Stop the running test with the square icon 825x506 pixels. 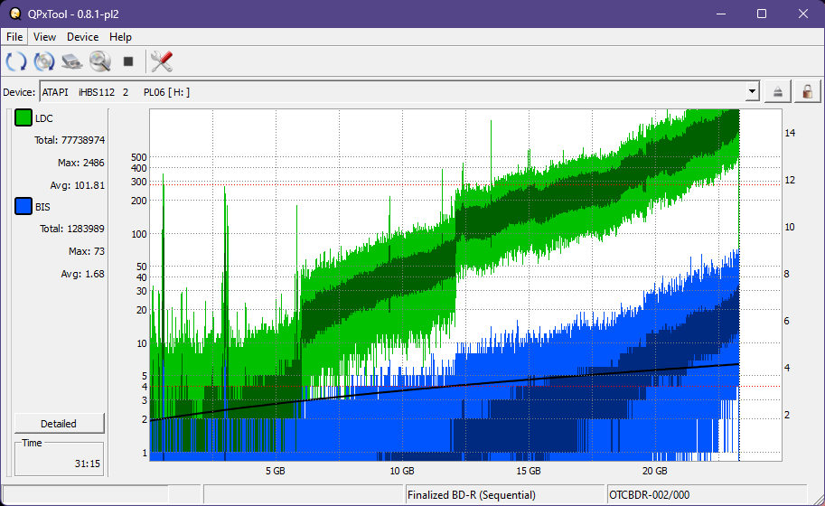point(128,61)
